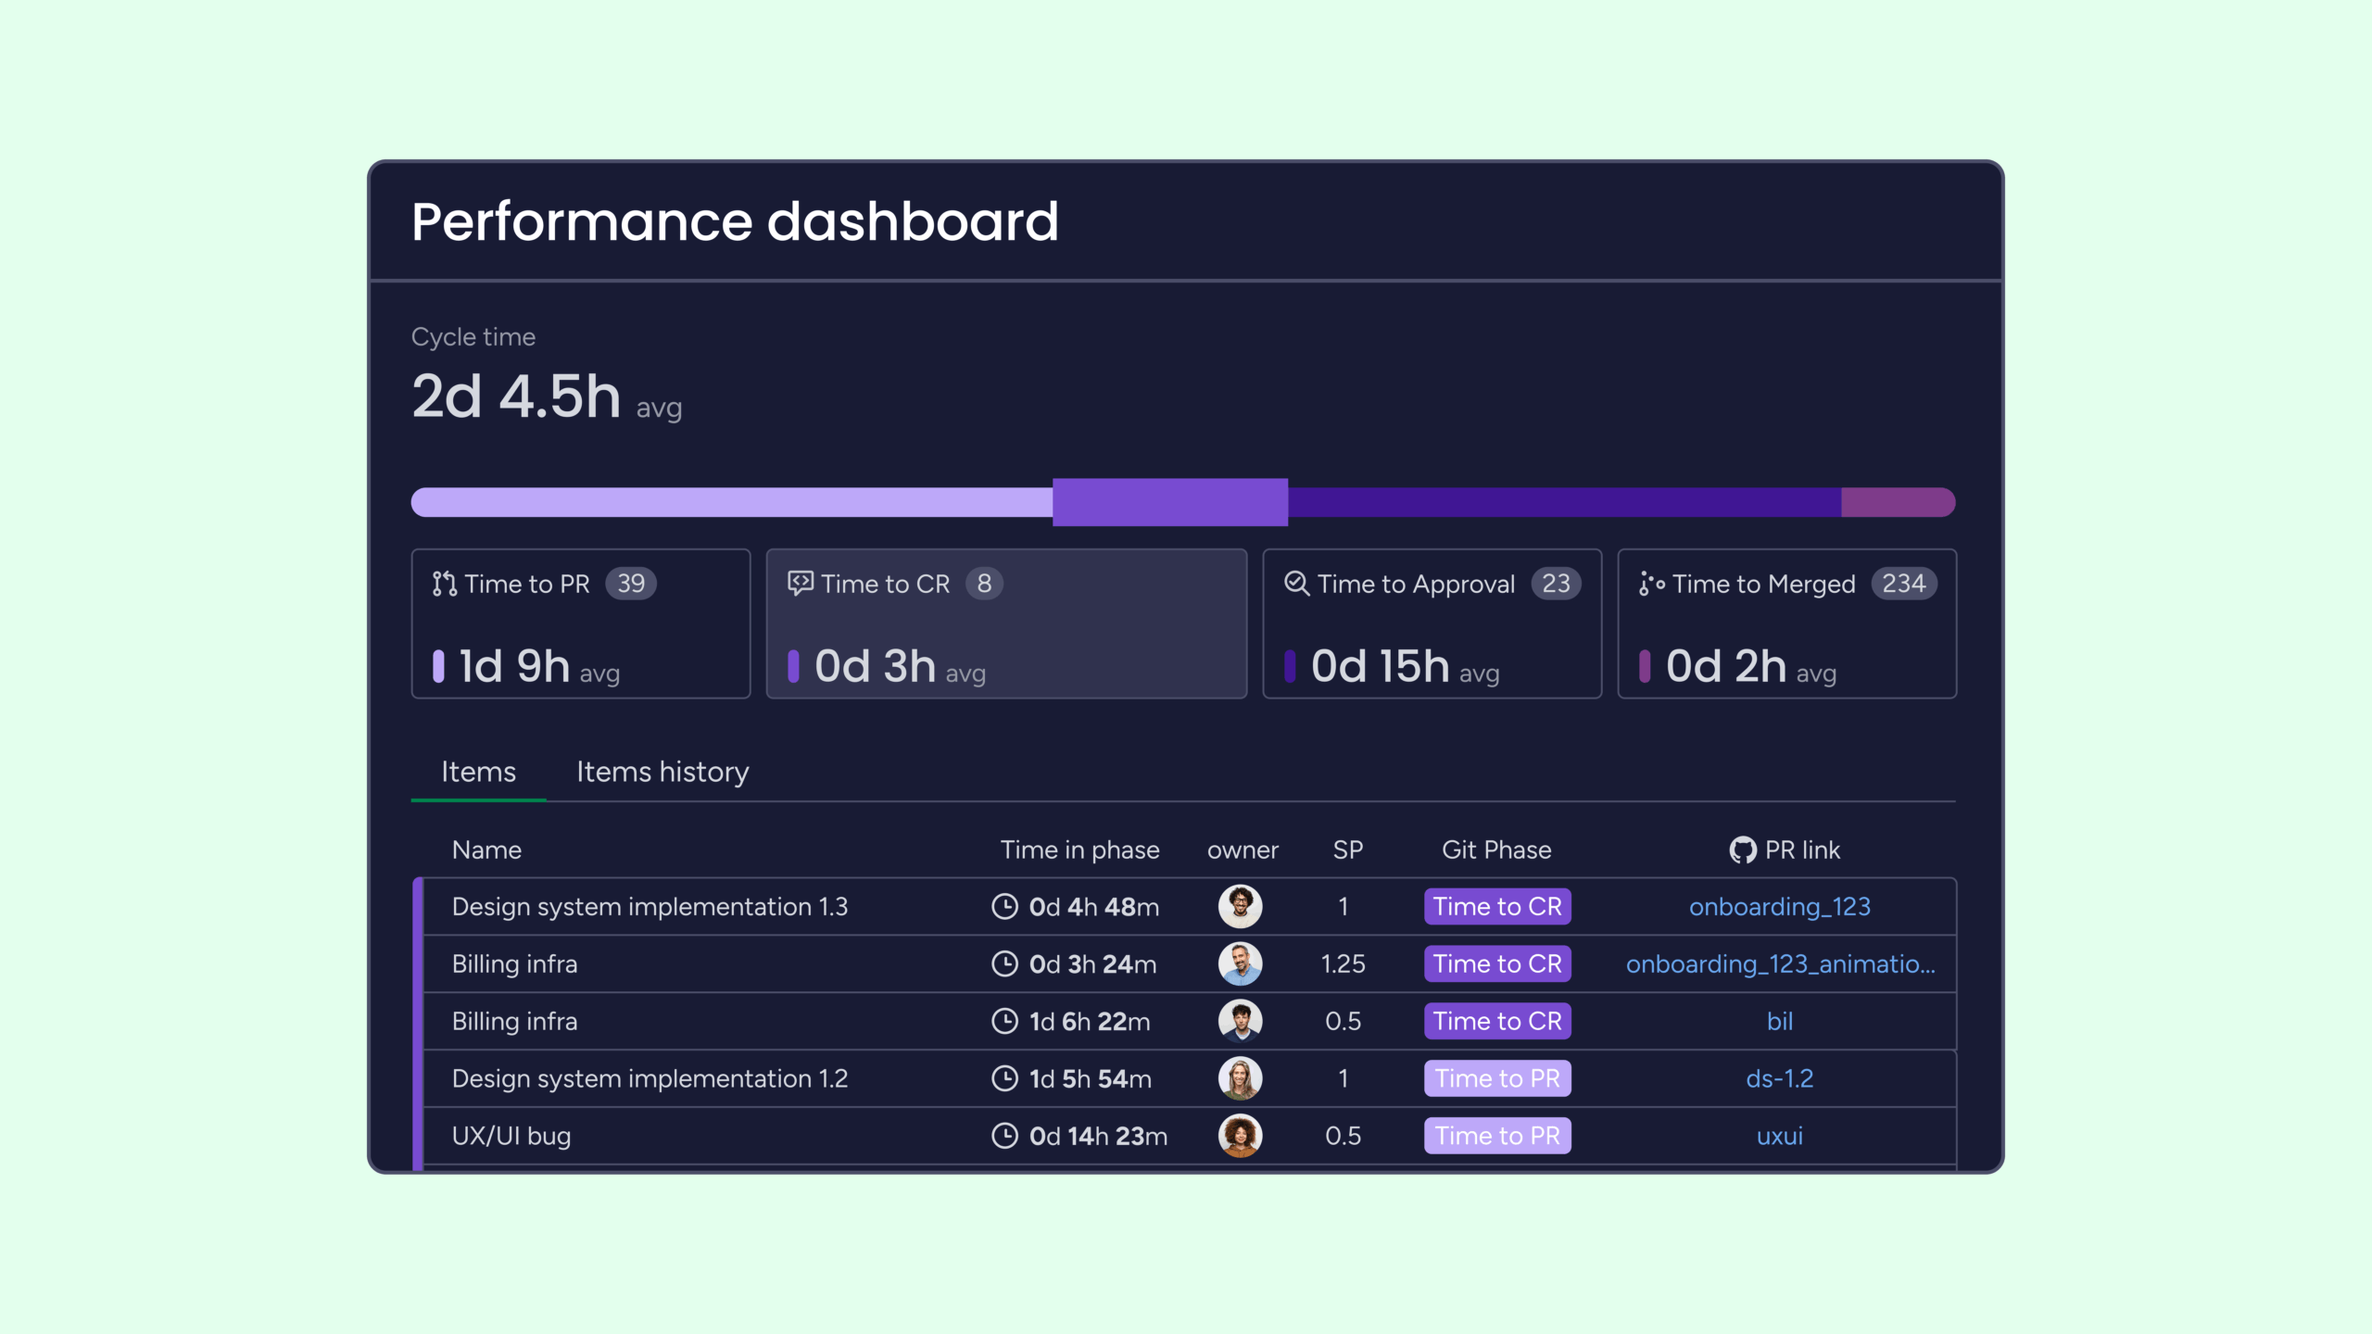The height and width of the screenshot is (1334, 2372).
Task: Click the GitHub icon beside PR link header
Action: [1742, 849]
